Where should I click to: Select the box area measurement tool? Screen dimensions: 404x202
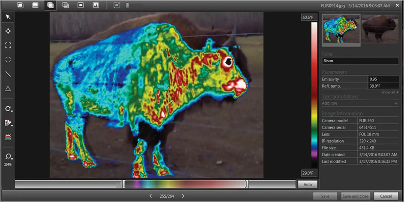[8, 45]
